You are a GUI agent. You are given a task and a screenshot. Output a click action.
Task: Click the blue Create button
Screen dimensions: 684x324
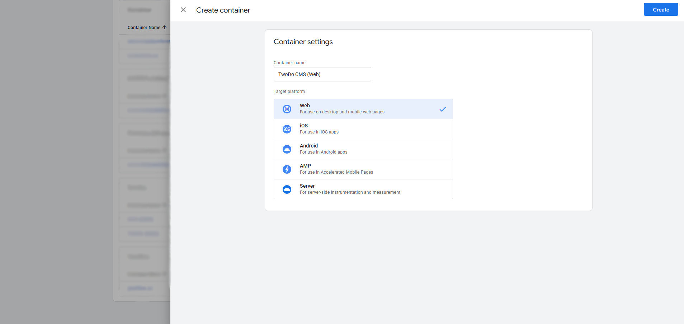point(660,9)
